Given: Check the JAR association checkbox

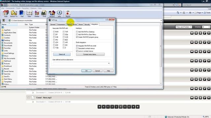Looking at the screenshot, I should [64, 42].
